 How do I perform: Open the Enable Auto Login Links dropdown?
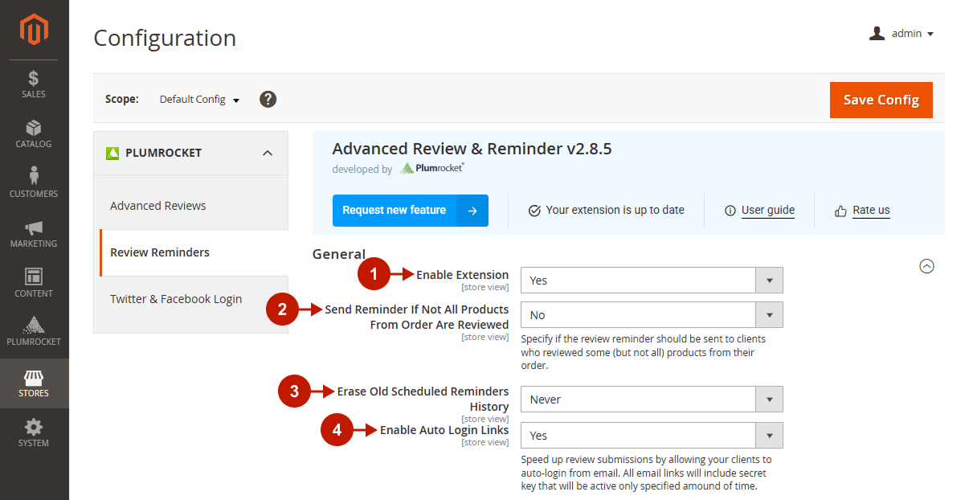click(x=652, y=436)
